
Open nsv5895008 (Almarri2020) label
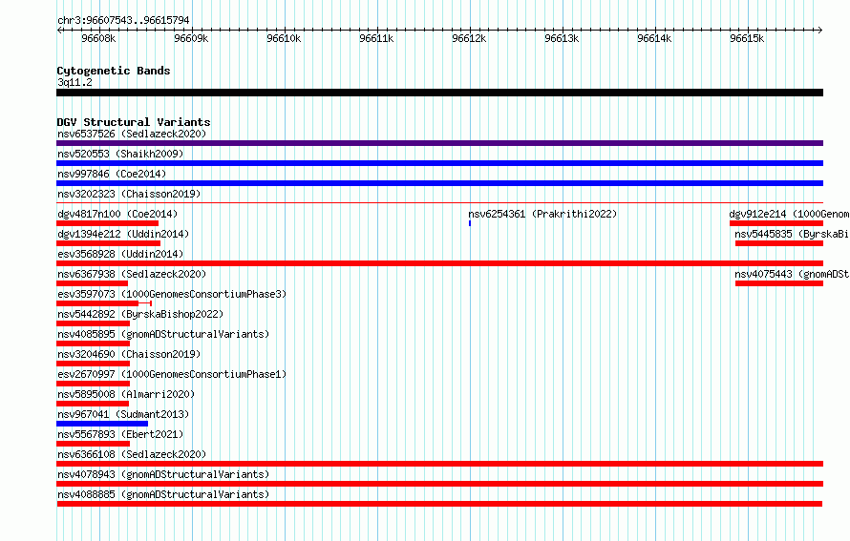coord(126,394)
